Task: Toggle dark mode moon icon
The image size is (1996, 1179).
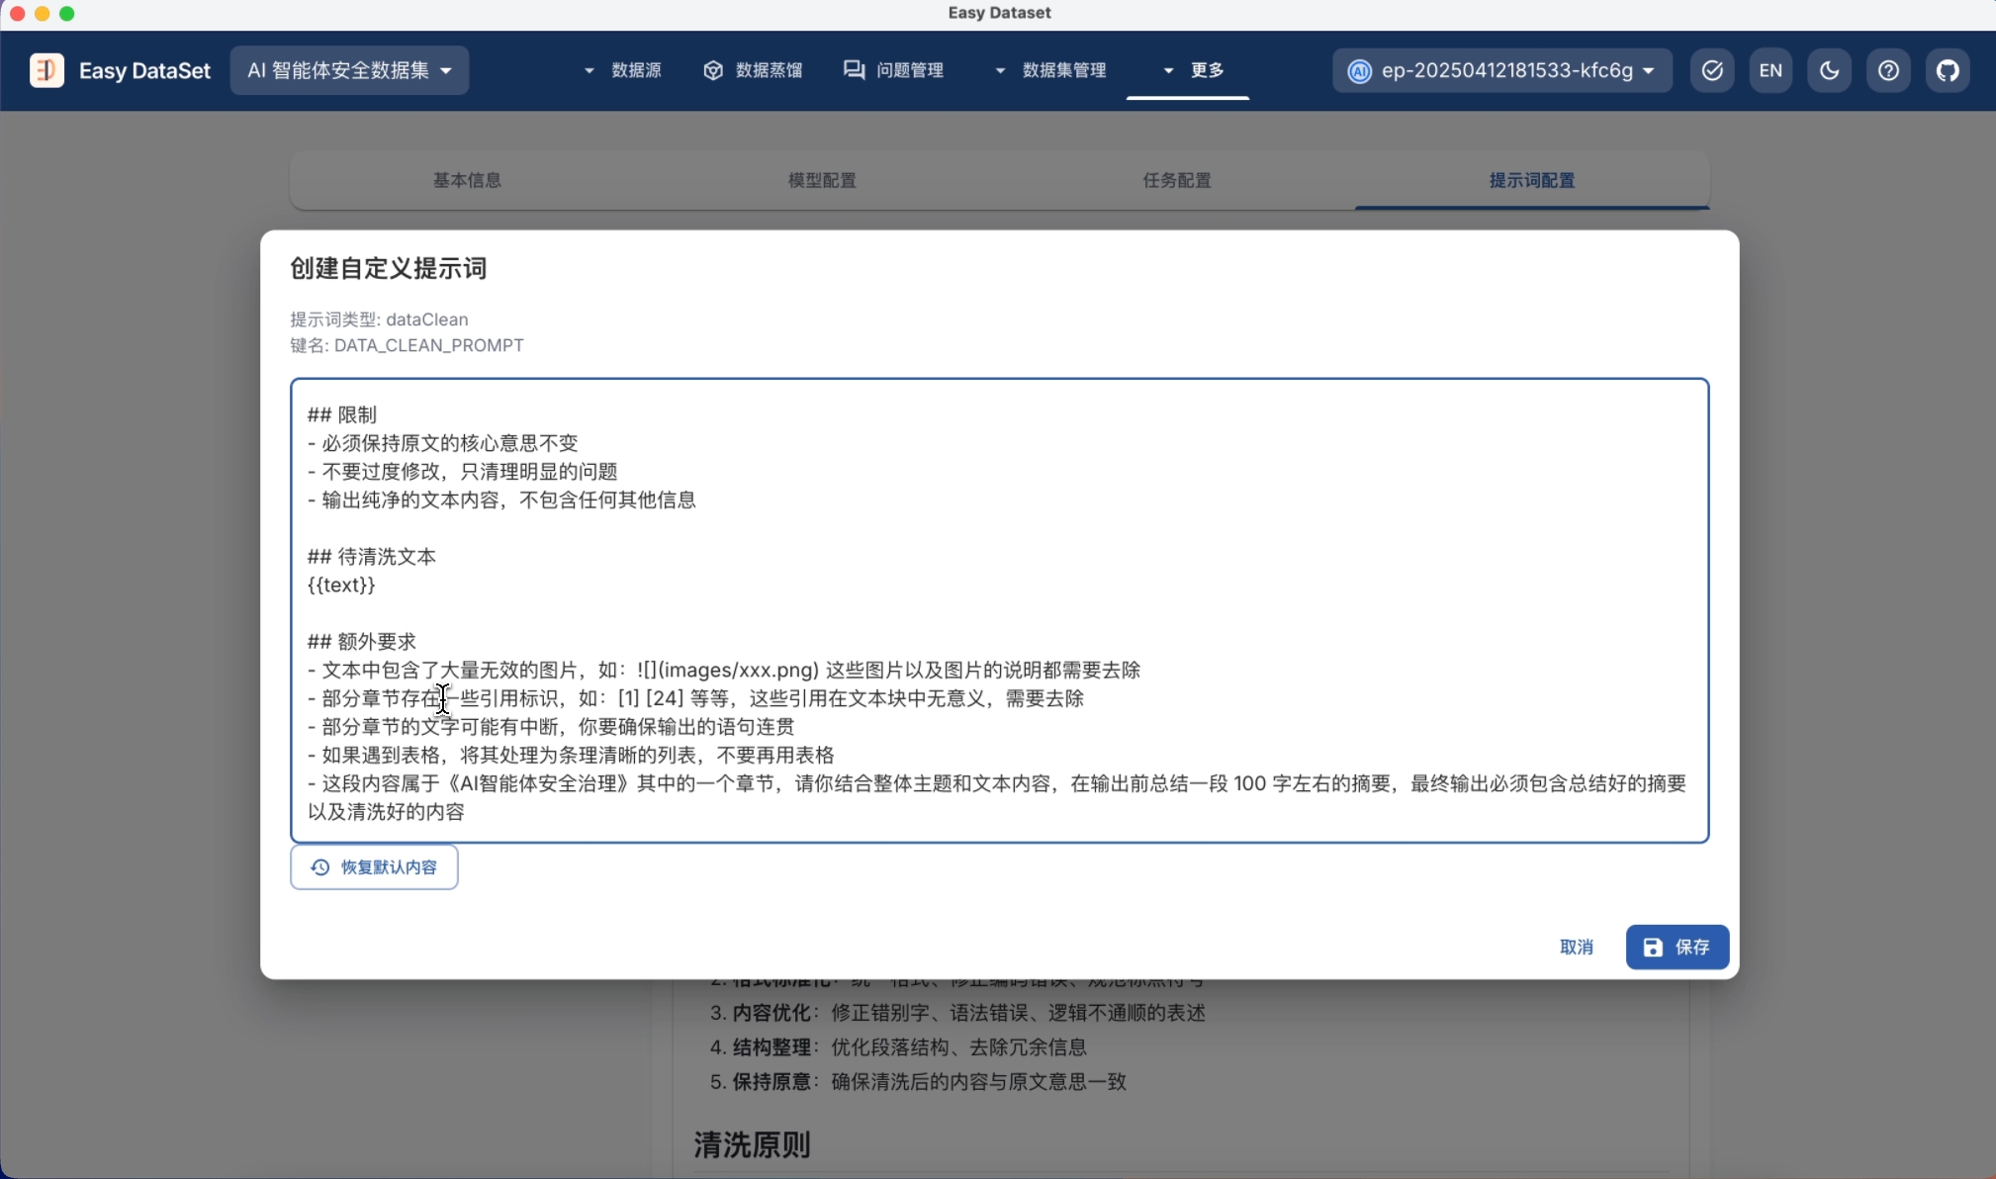Action: [1829, 70]
